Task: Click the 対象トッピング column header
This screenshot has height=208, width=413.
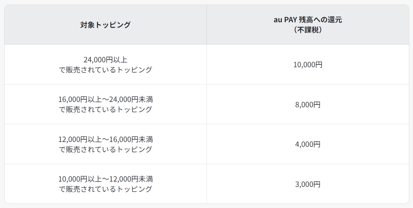Action: [106, 25]
